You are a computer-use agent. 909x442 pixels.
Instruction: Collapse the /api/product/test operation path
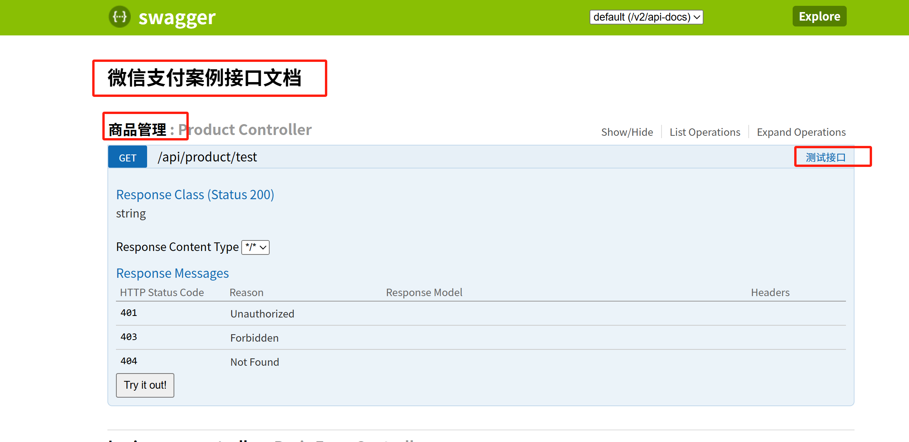207,157
